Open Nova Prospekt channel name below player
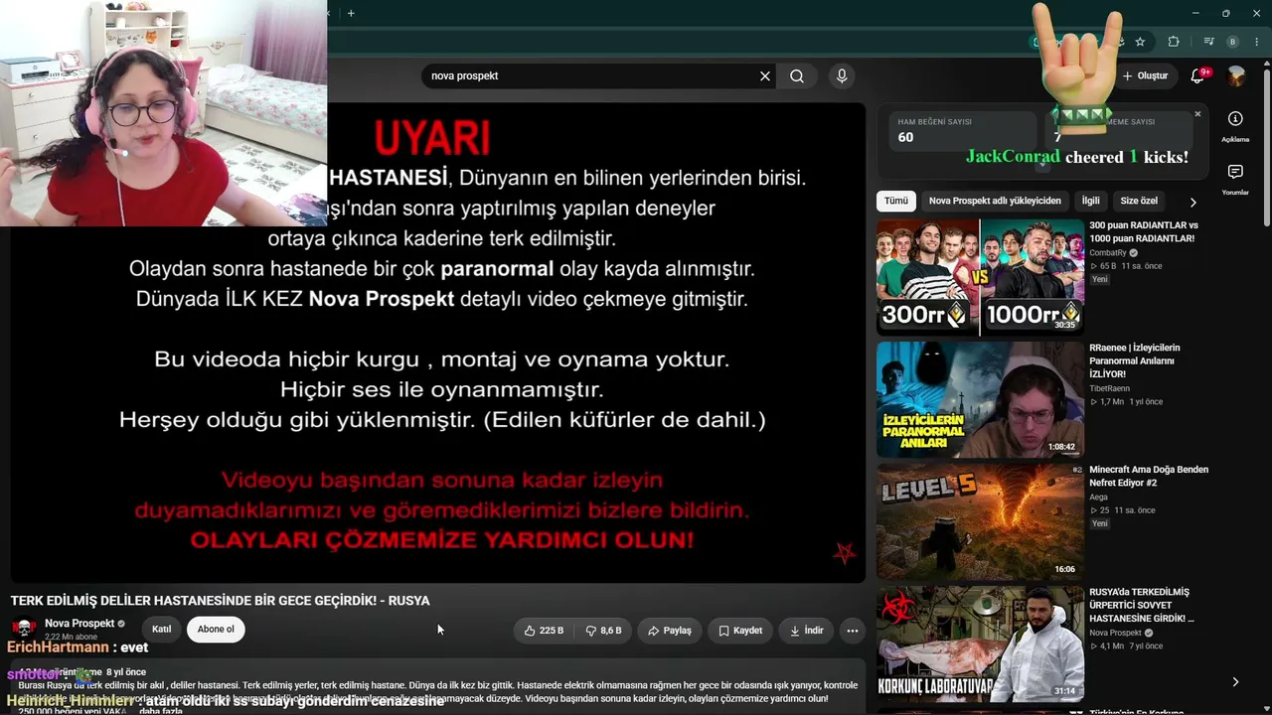Image resolution: width=1272 pixels, height=715 pixels. pos(79,624)
